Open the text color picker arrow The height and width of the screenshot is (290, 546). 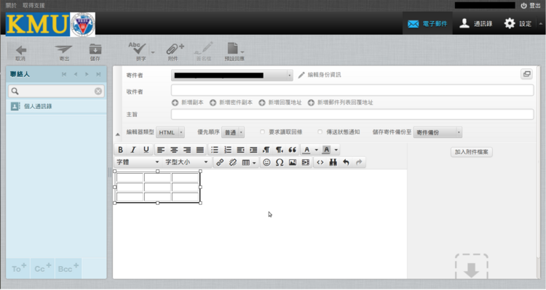coord(316,150)
